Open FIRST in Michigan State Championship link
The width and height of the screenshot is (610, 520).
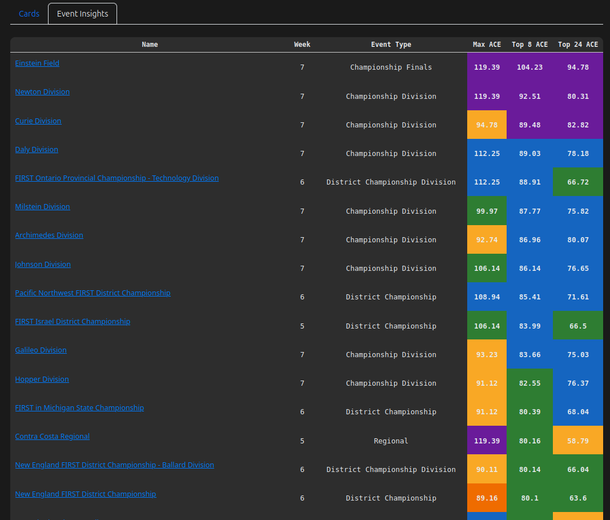[79, 407]
